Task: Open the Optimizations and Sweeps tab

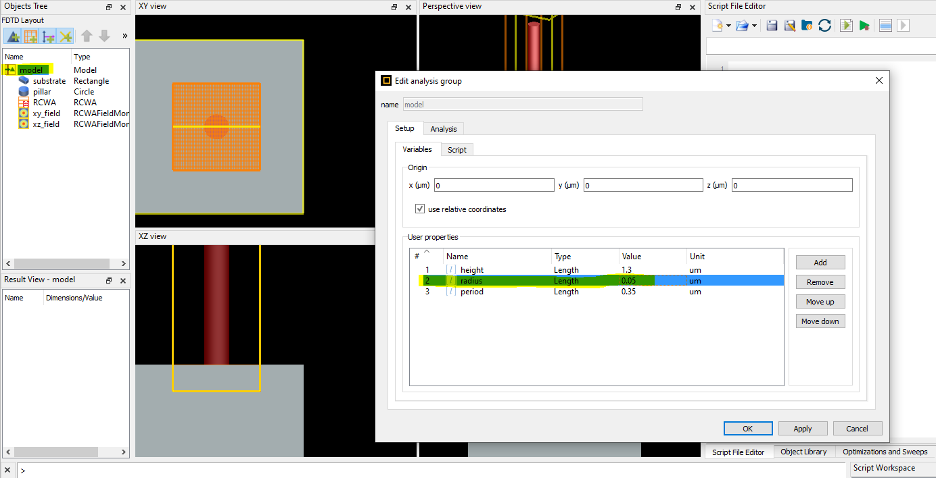Action: tap(885, 452)
